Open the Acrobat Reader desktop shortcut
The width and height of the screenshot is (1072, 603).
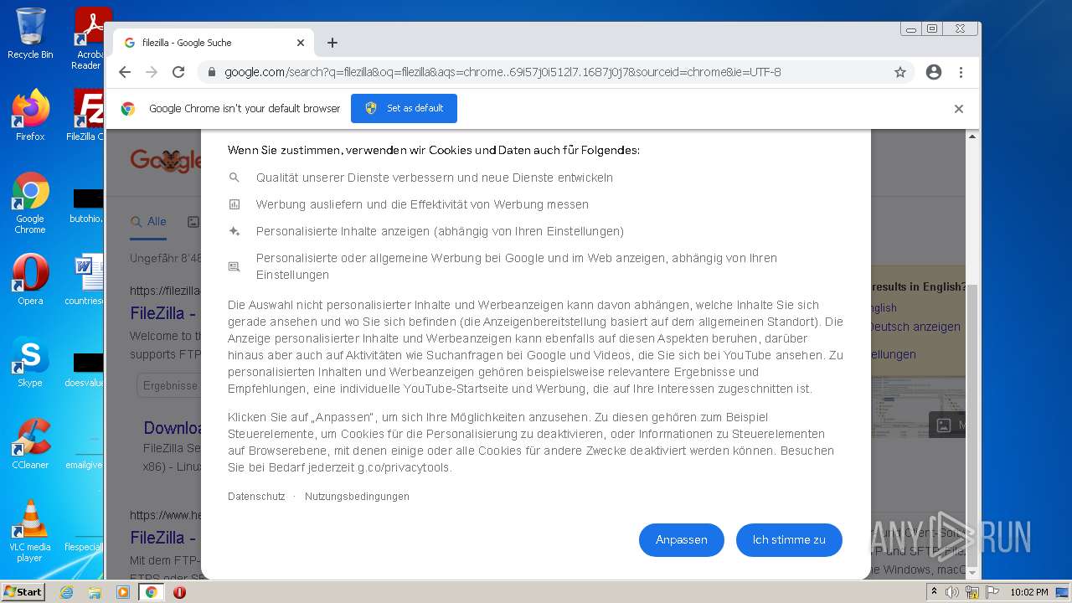(89, 39)
